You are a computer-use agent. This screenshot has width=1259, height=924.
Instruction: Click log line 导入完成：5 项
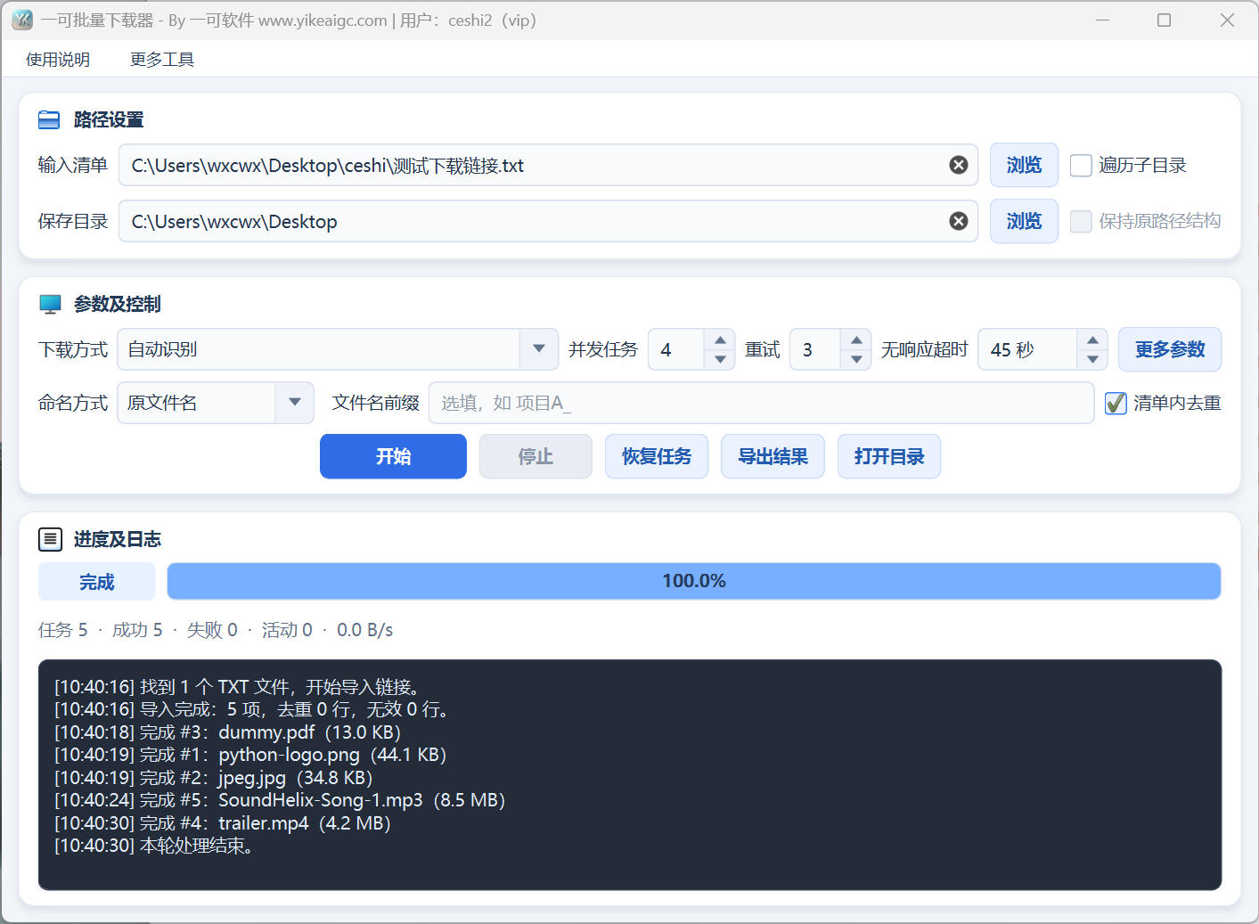254,709
